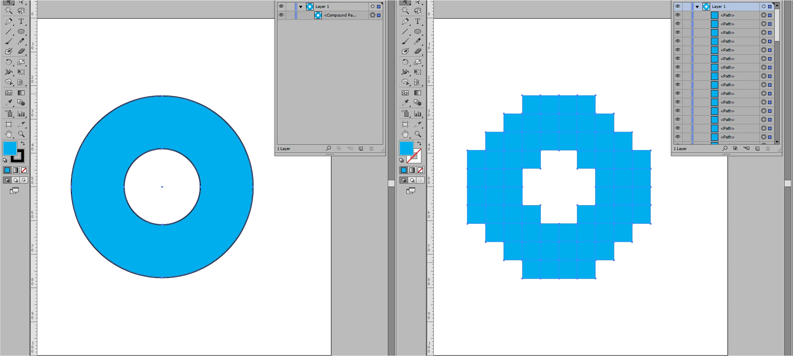
Task: Click the target circle of right Layer 1
Action: click(x=764, y=7)
